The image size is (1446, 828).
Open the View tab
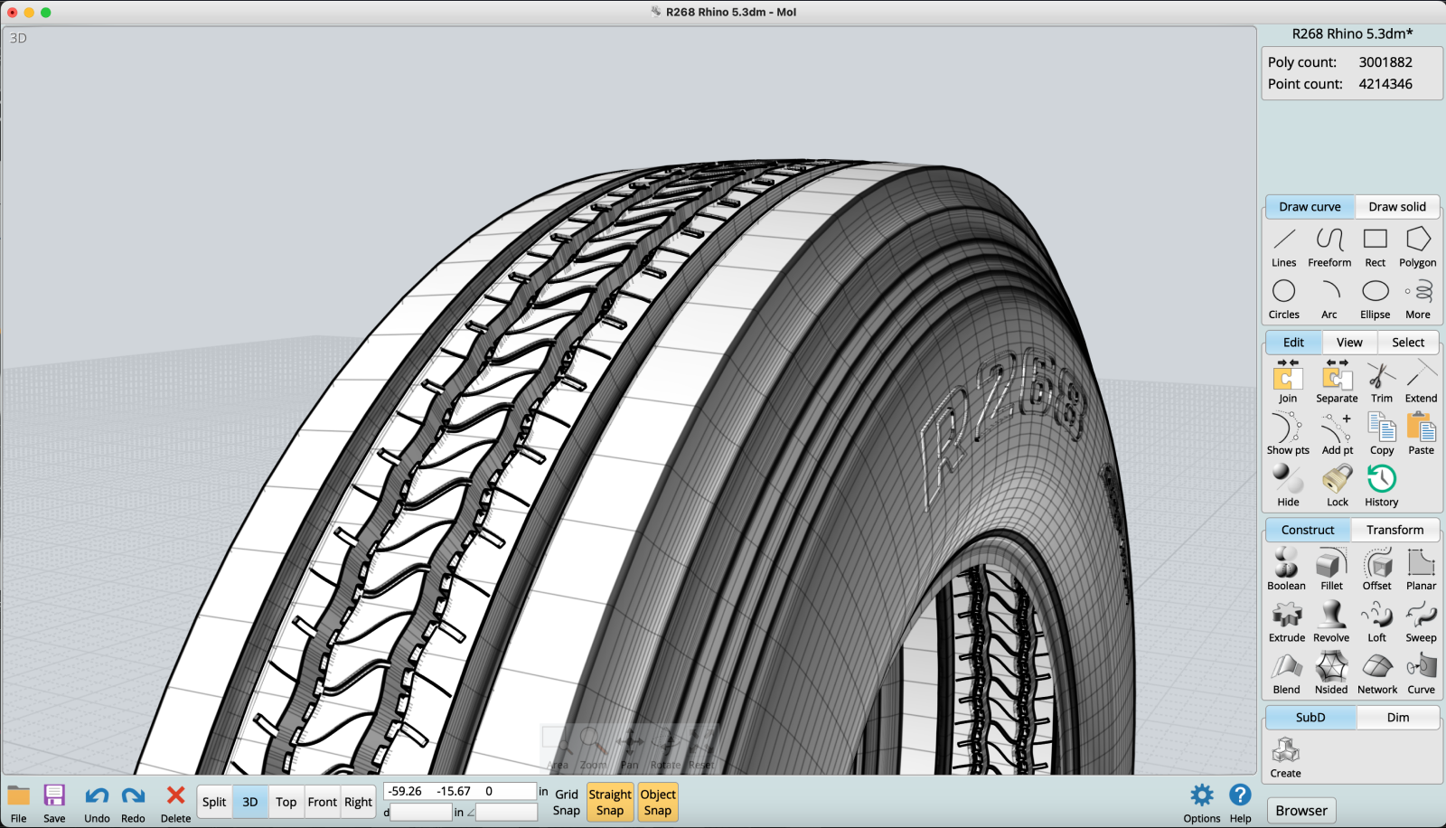(1349, 343)
